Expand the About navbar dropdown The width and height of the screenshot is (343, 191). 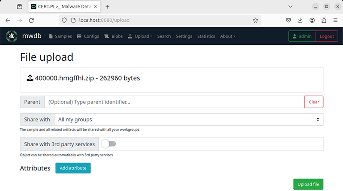(x=228, y=36)
